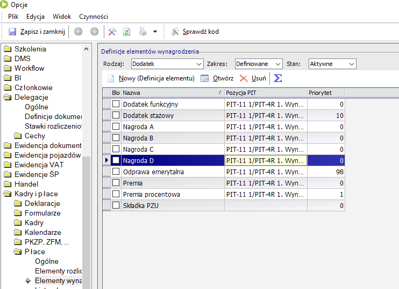Toggle Blo checkbox for Nagroda C
Screen dimensions: 399x289
116,149
